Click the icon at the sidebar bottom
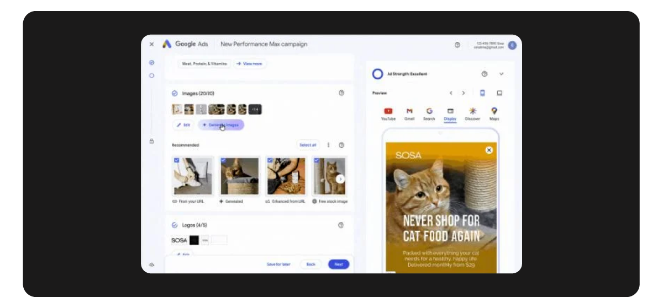The width and height of the screenshot is (663, 308). click(151, 265)
